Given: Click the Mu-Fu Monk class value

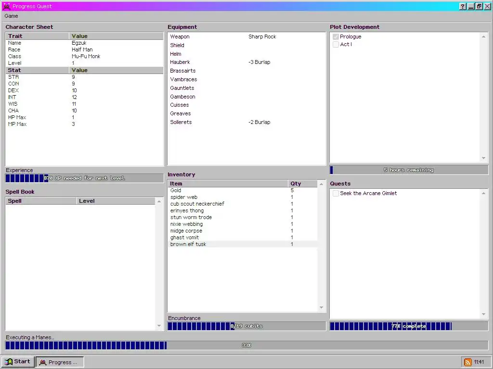Looking at the screenshot, I should (x=86, y=57).
